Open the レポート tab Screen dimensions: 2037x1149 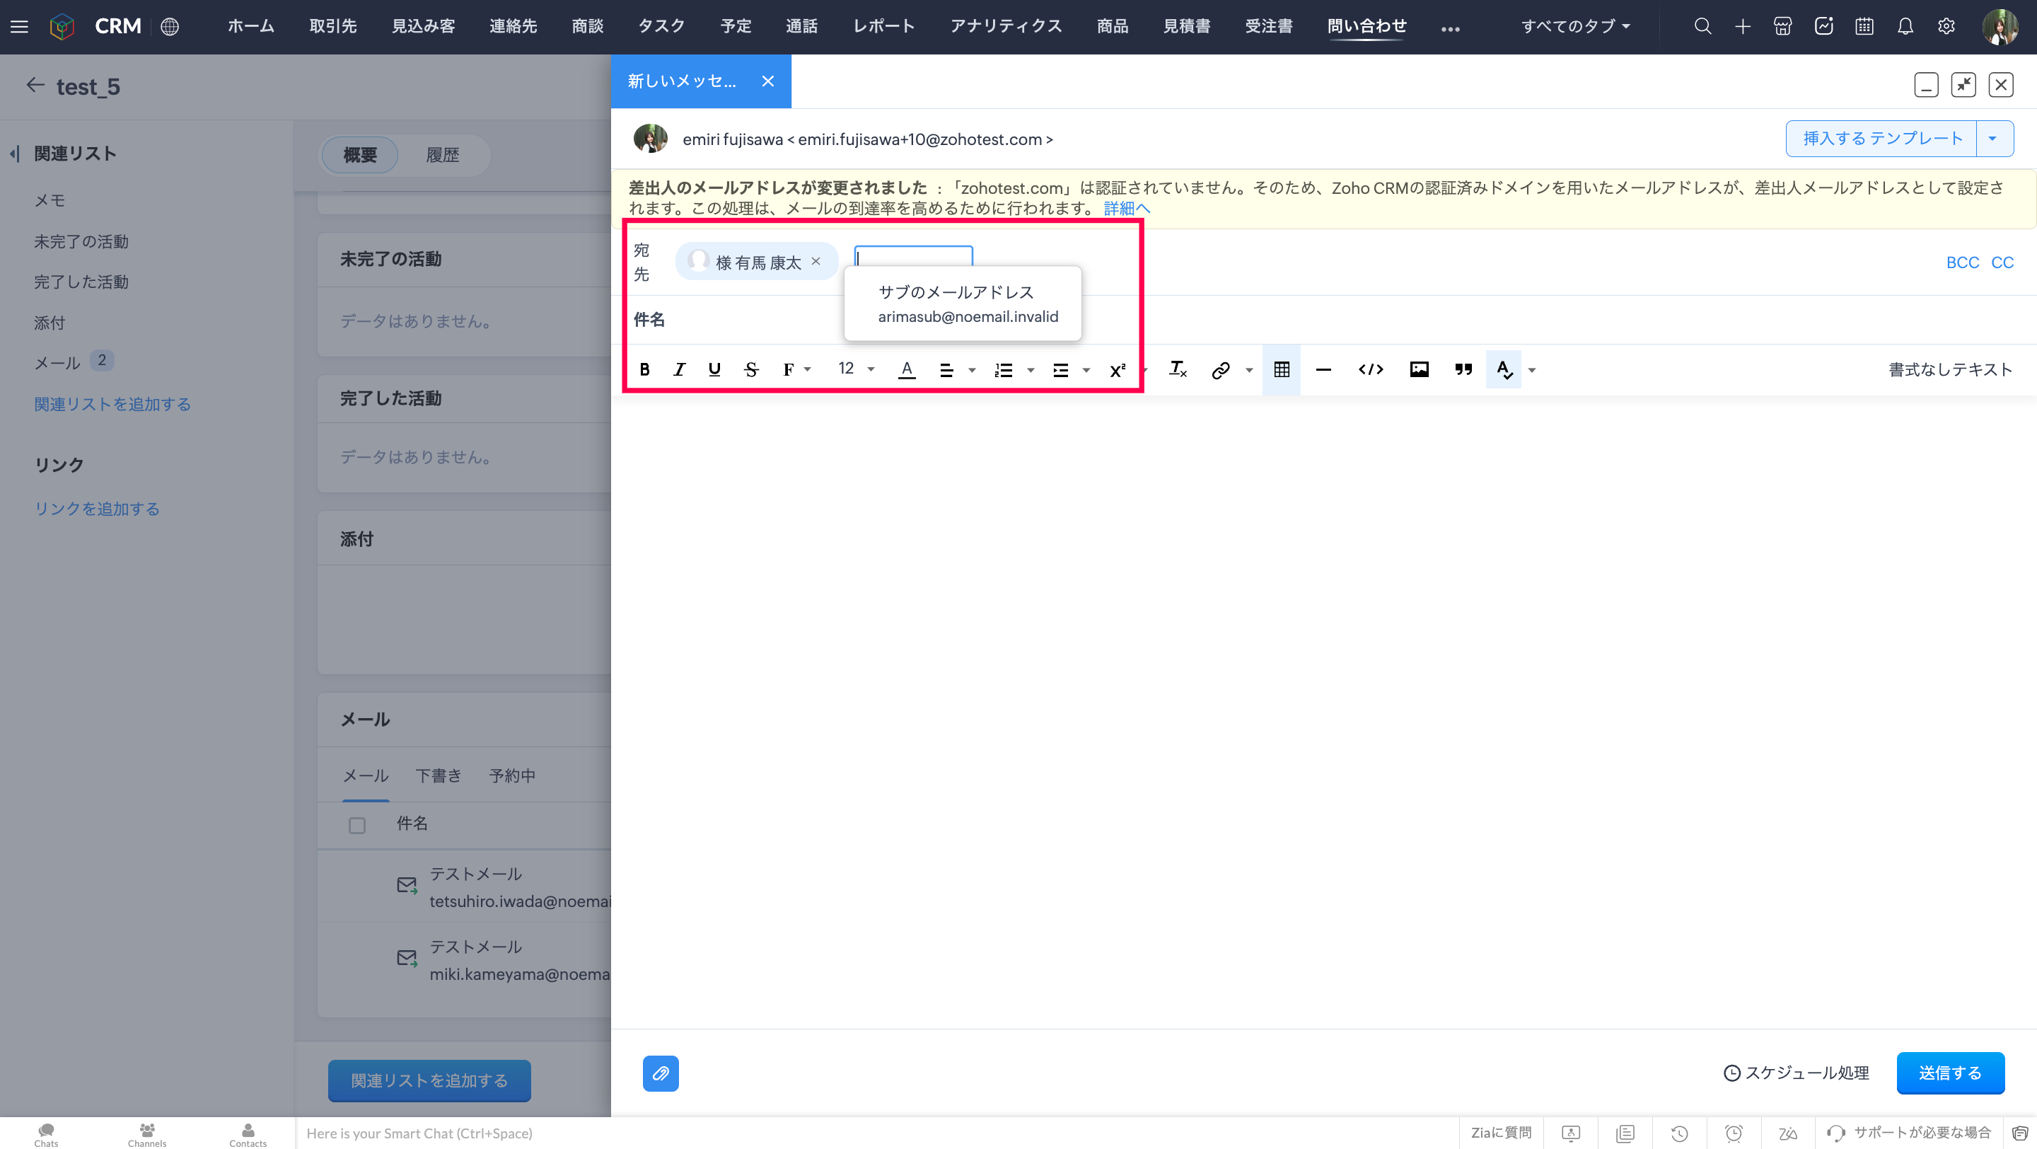pos(883,26)
